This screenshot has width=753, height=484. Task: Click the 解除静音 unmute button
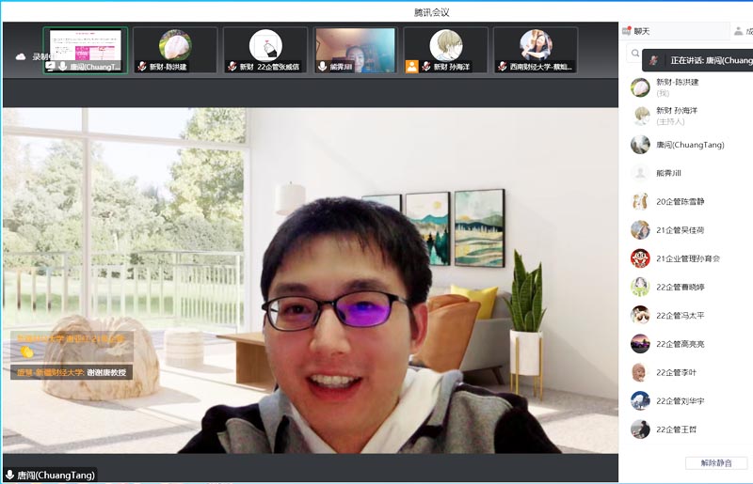715,463
